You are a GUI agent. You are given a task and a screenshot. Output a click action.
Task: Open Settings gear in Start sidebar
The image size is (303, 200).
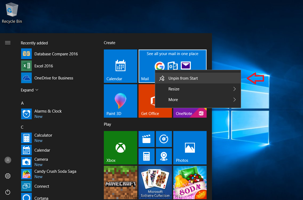click(x=8, y=176)
